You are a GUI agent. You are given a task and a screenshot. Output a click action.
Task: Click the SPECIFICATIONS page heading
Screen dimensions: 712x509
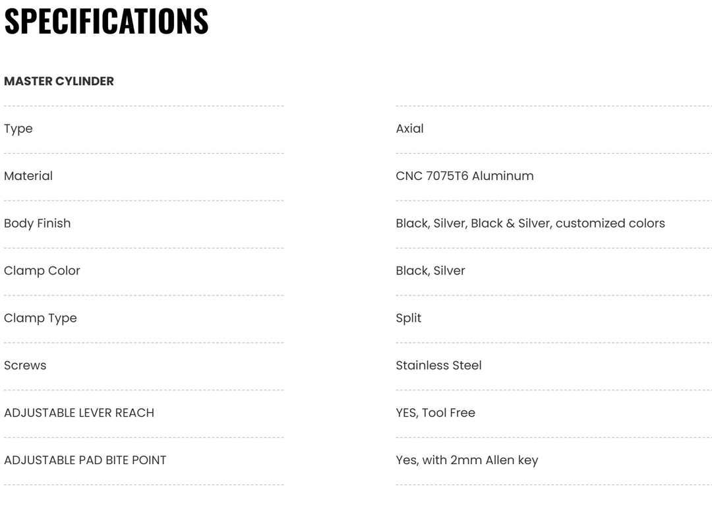[x=106, y=21]
